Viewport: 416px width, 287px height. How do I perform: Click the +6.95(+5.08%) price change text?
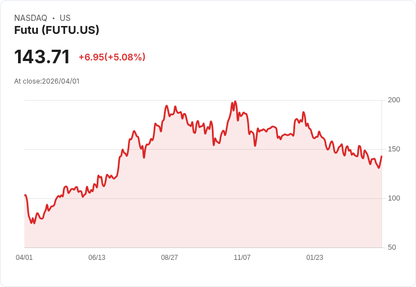[112, 57]
